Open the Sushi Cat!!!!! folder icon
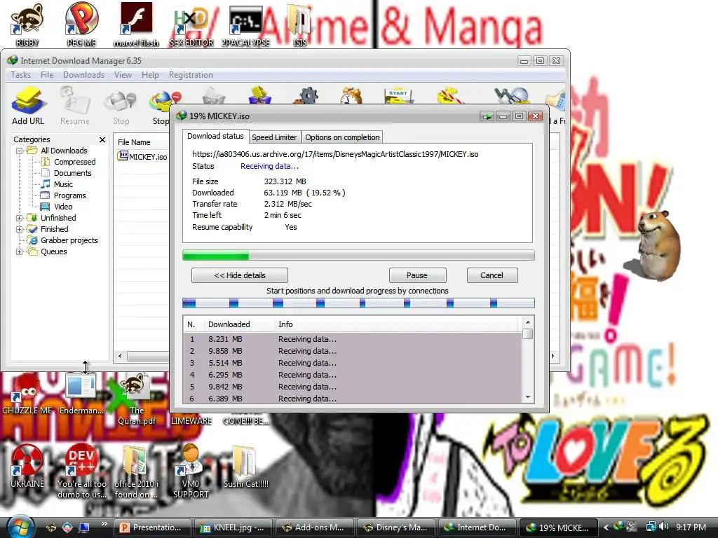The height and width of the screenshot is (538, 718). pos(246,466)
